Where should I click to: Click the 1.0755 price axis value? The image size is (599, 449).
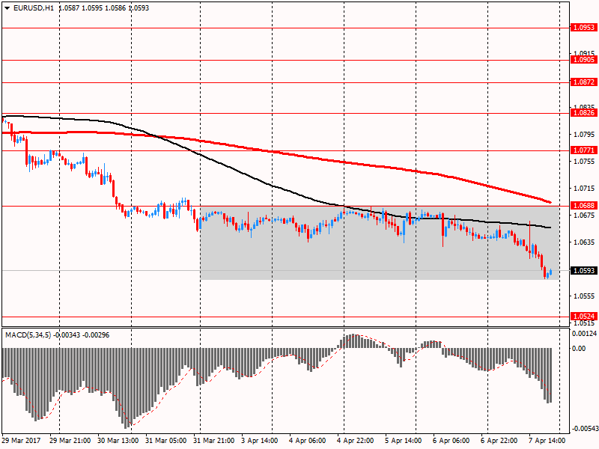coord(585,162)
